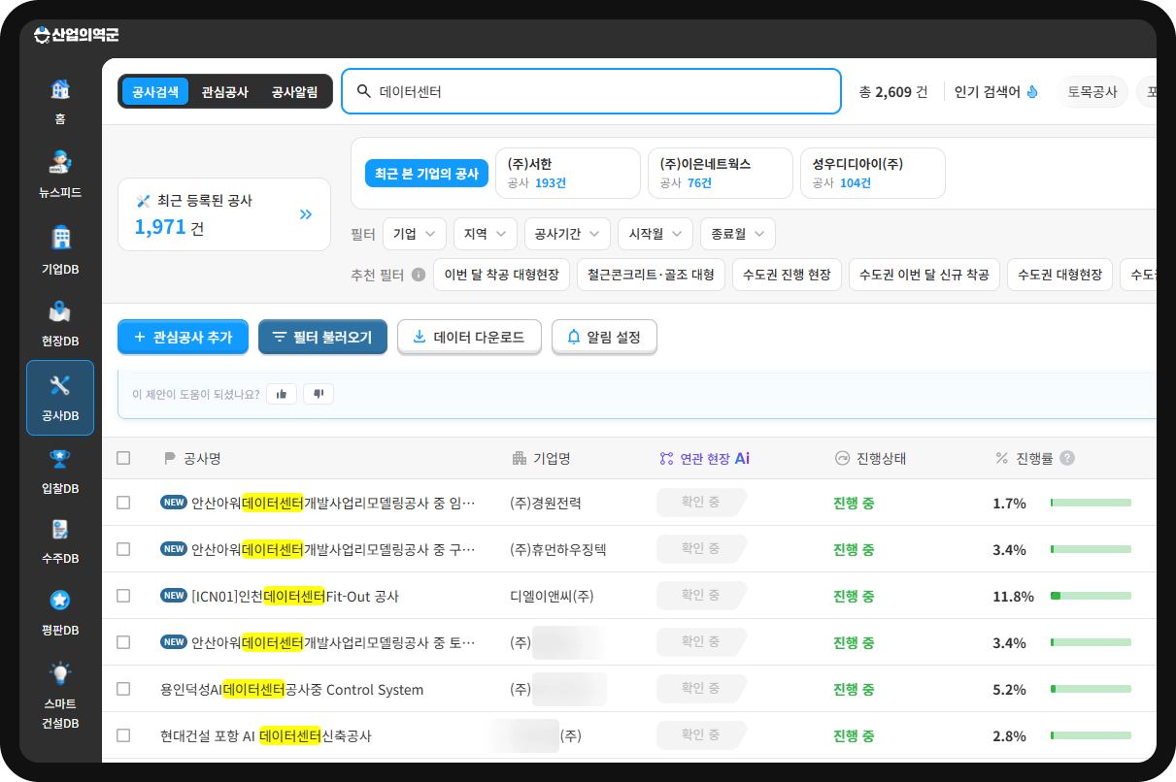This screenshot has width=1176, height=782.
Task: Apply the 철근콘크리트·골조 대형 filter
Action: click(x=651, y=275)
